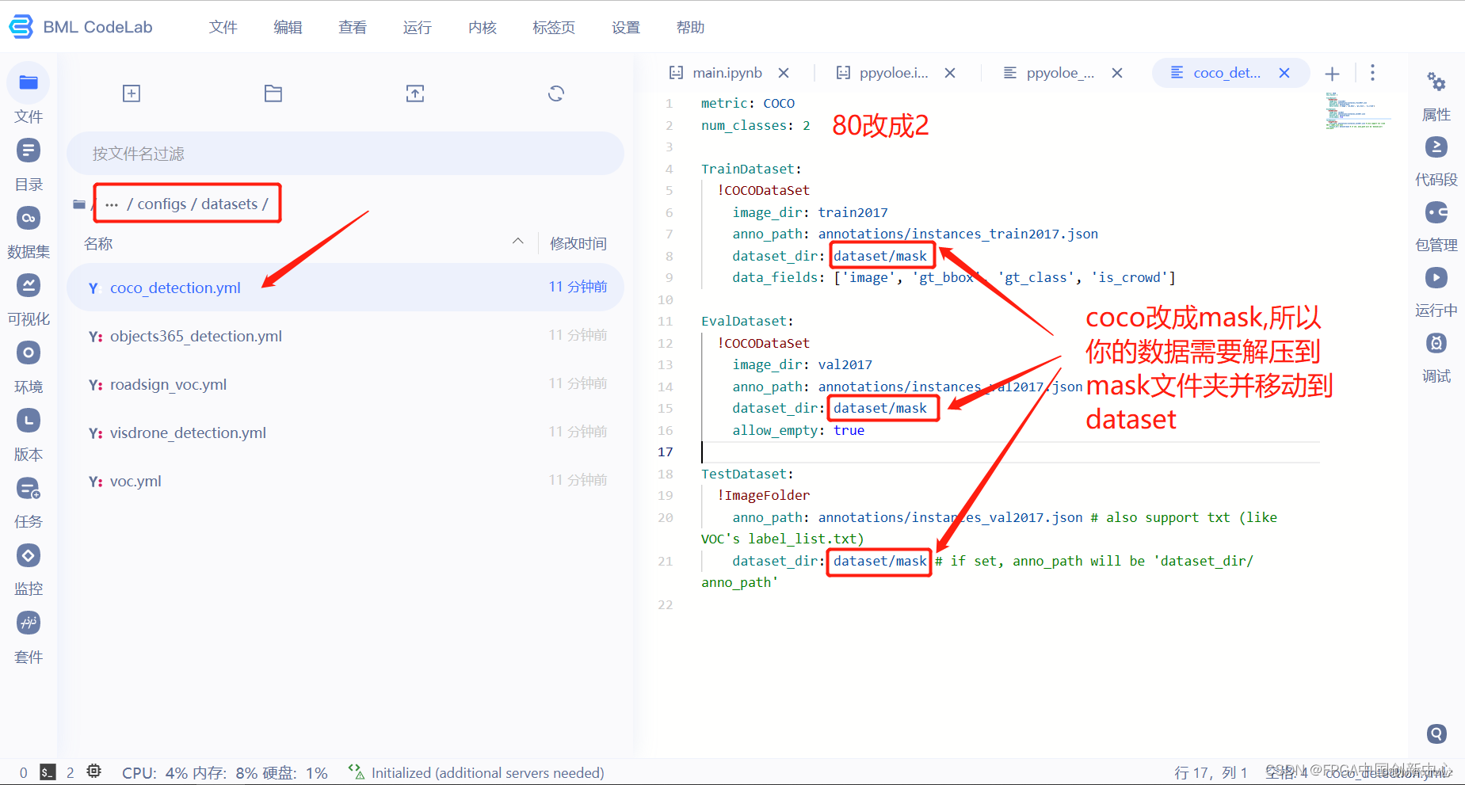This screenshot has height=785, width=1465.
Task: Open roadsign_voc.yml file
Action: (345, 384)
